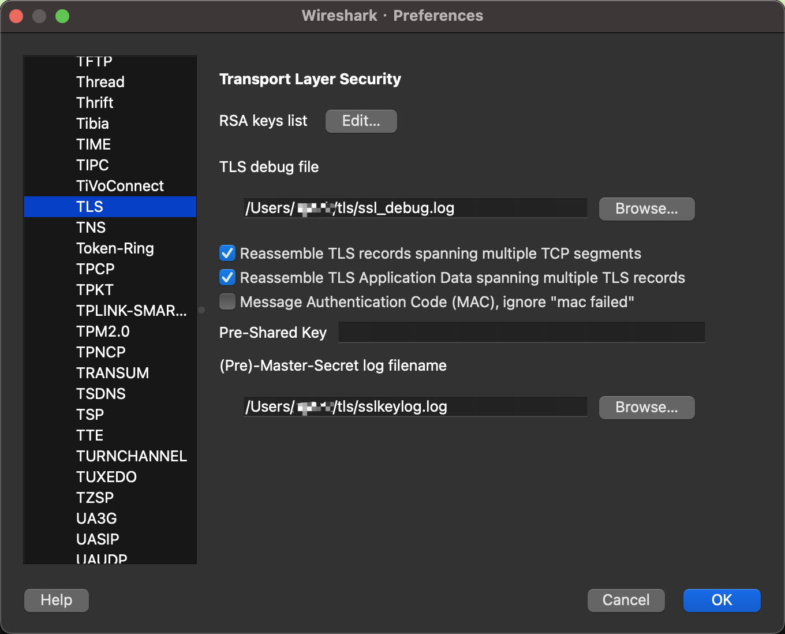This screenshot has height=634, width=785.
Task: Select TRANSUM protocol entry
Action: (x=110, y=373)
